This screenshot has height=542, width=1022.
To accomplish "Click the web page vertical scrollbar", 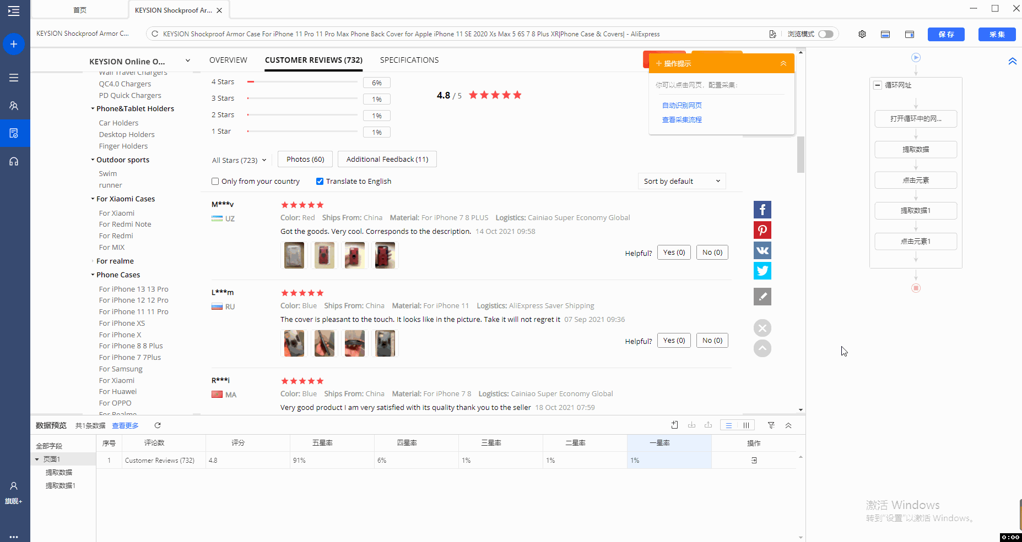I will [x=801, y=154].
